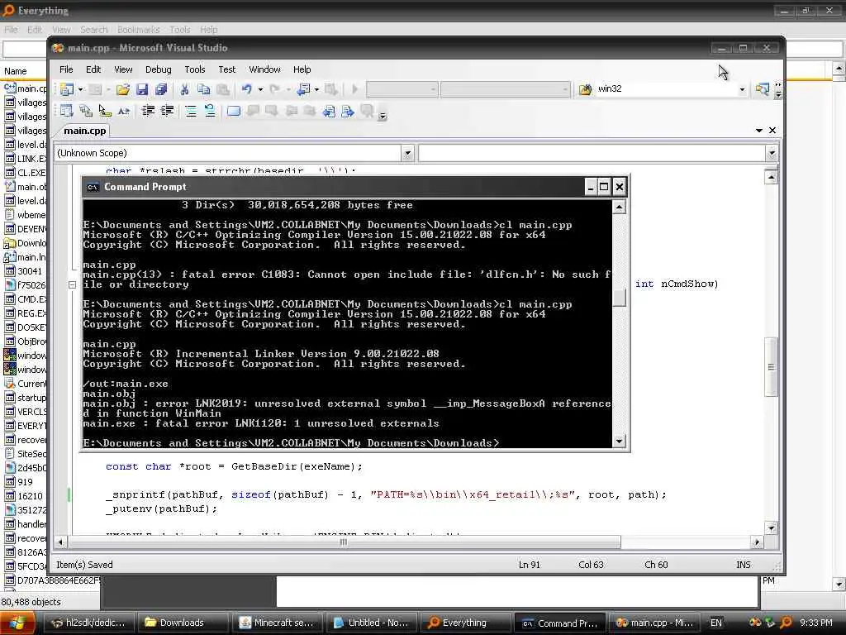Click the Copy toolbar icon
The height and width of the screenshot is (635, 846).
pyautogui.click(x=203, y=89)
